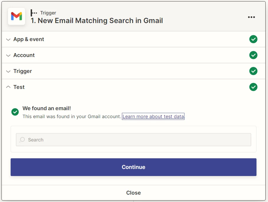This screenshot has height=202, width=268.
Task: Click the green checkmark beside Trigger
Action: click(253, 71)
